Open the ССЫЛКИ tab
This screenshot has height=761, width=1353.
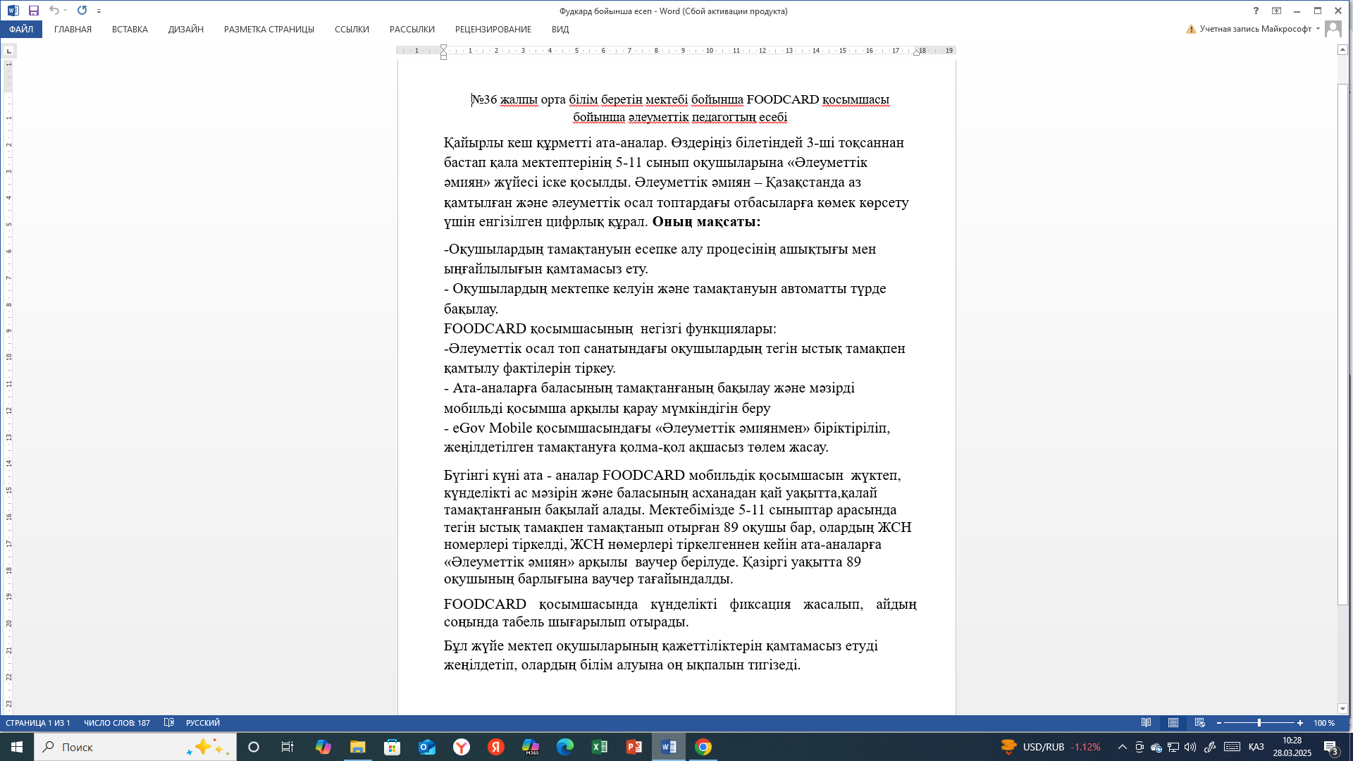[352, 29]
